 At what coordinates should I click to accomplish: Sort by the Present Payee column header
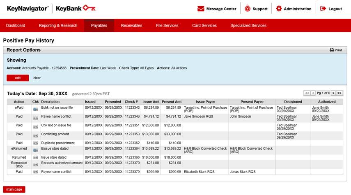(252, 102)
